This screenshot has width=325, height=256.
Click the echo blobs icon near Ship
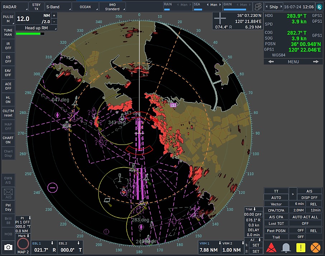258,6
